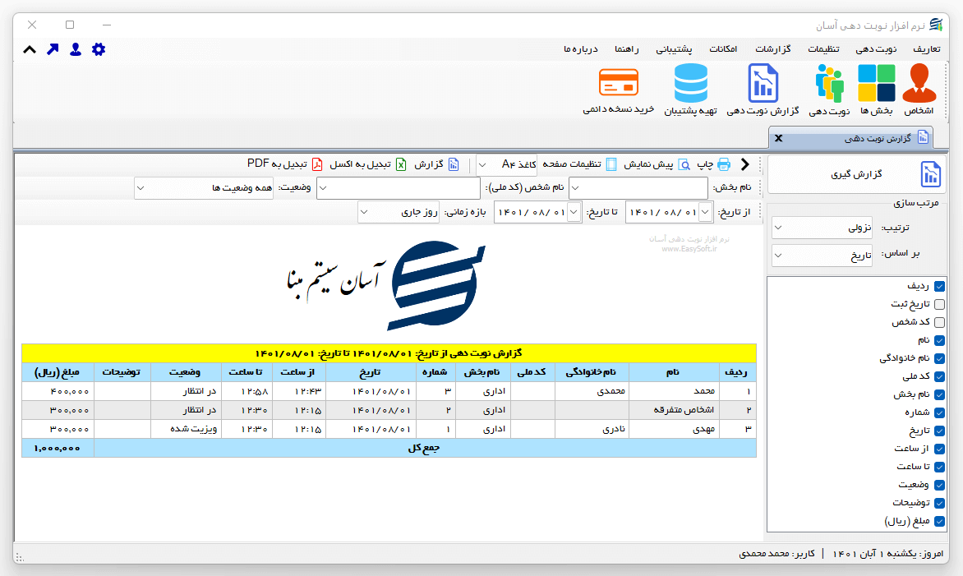
Task: Enable the کد شخص column checkbox
Action: pyautogui.click(x=939, y=322)
